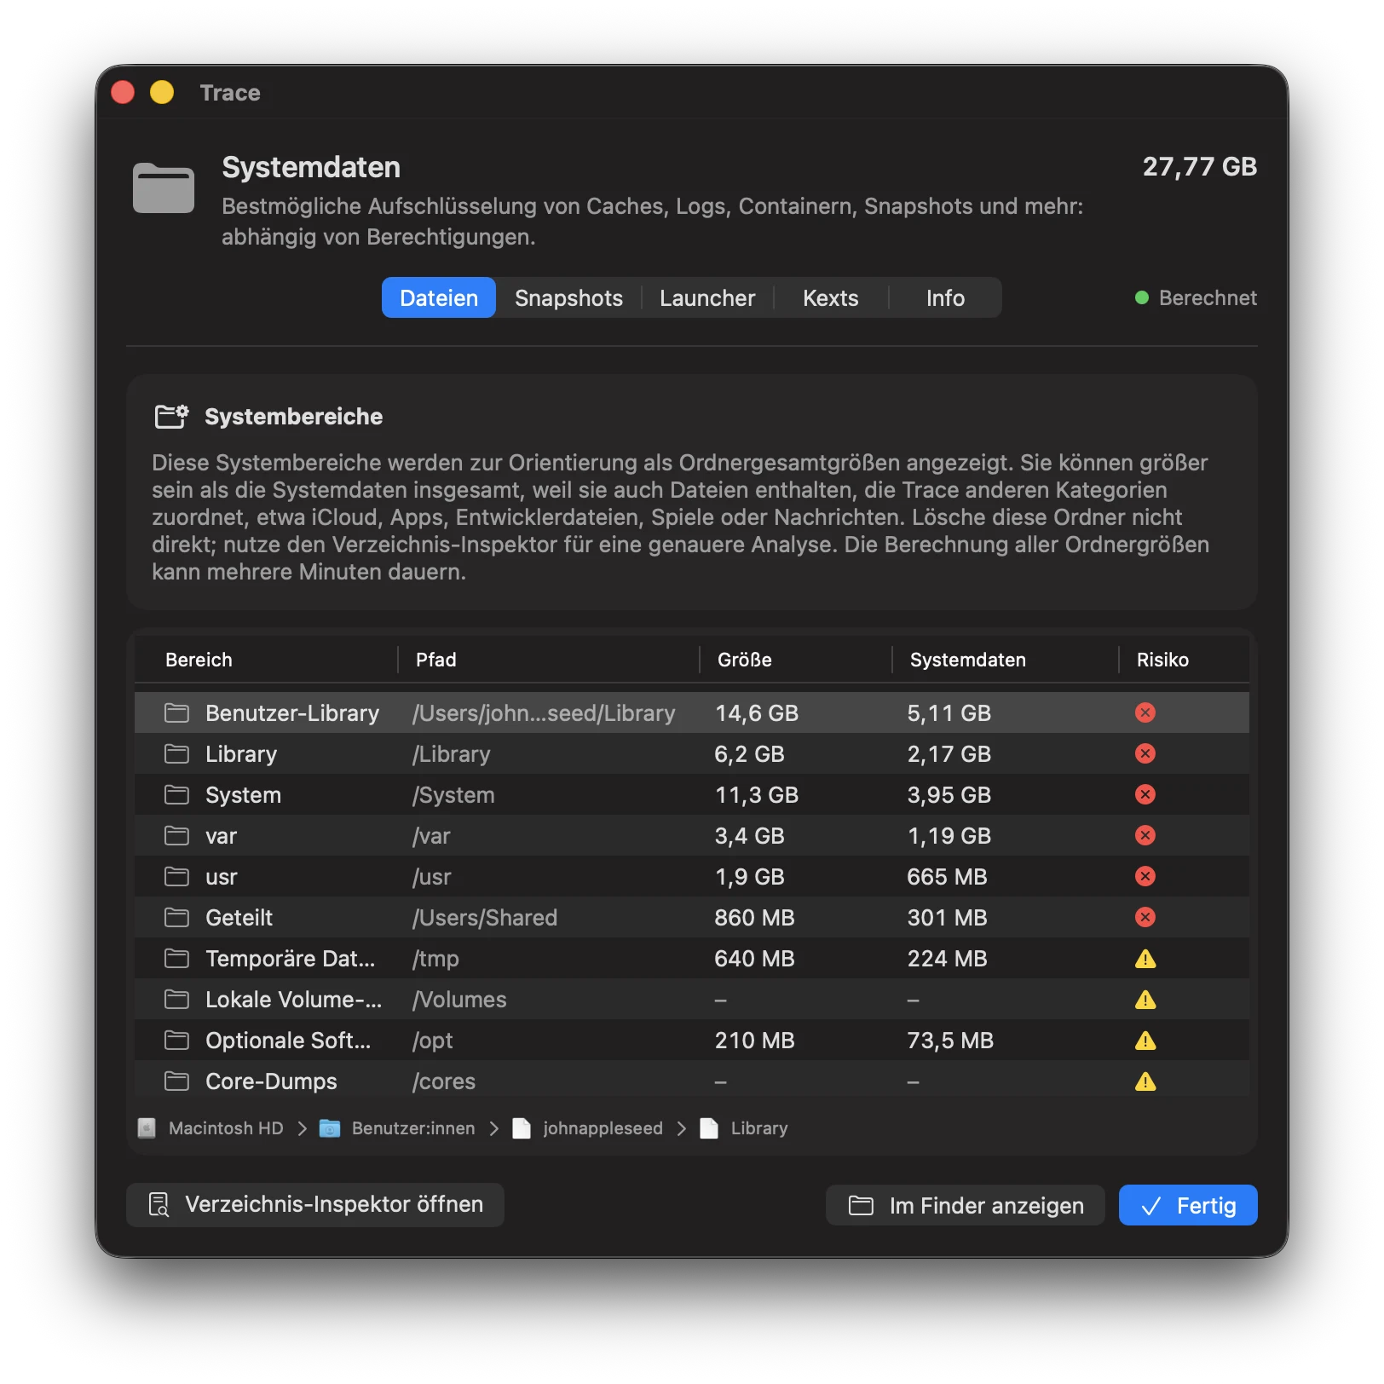Click folder icon in Geteilt row

(176, 917)
